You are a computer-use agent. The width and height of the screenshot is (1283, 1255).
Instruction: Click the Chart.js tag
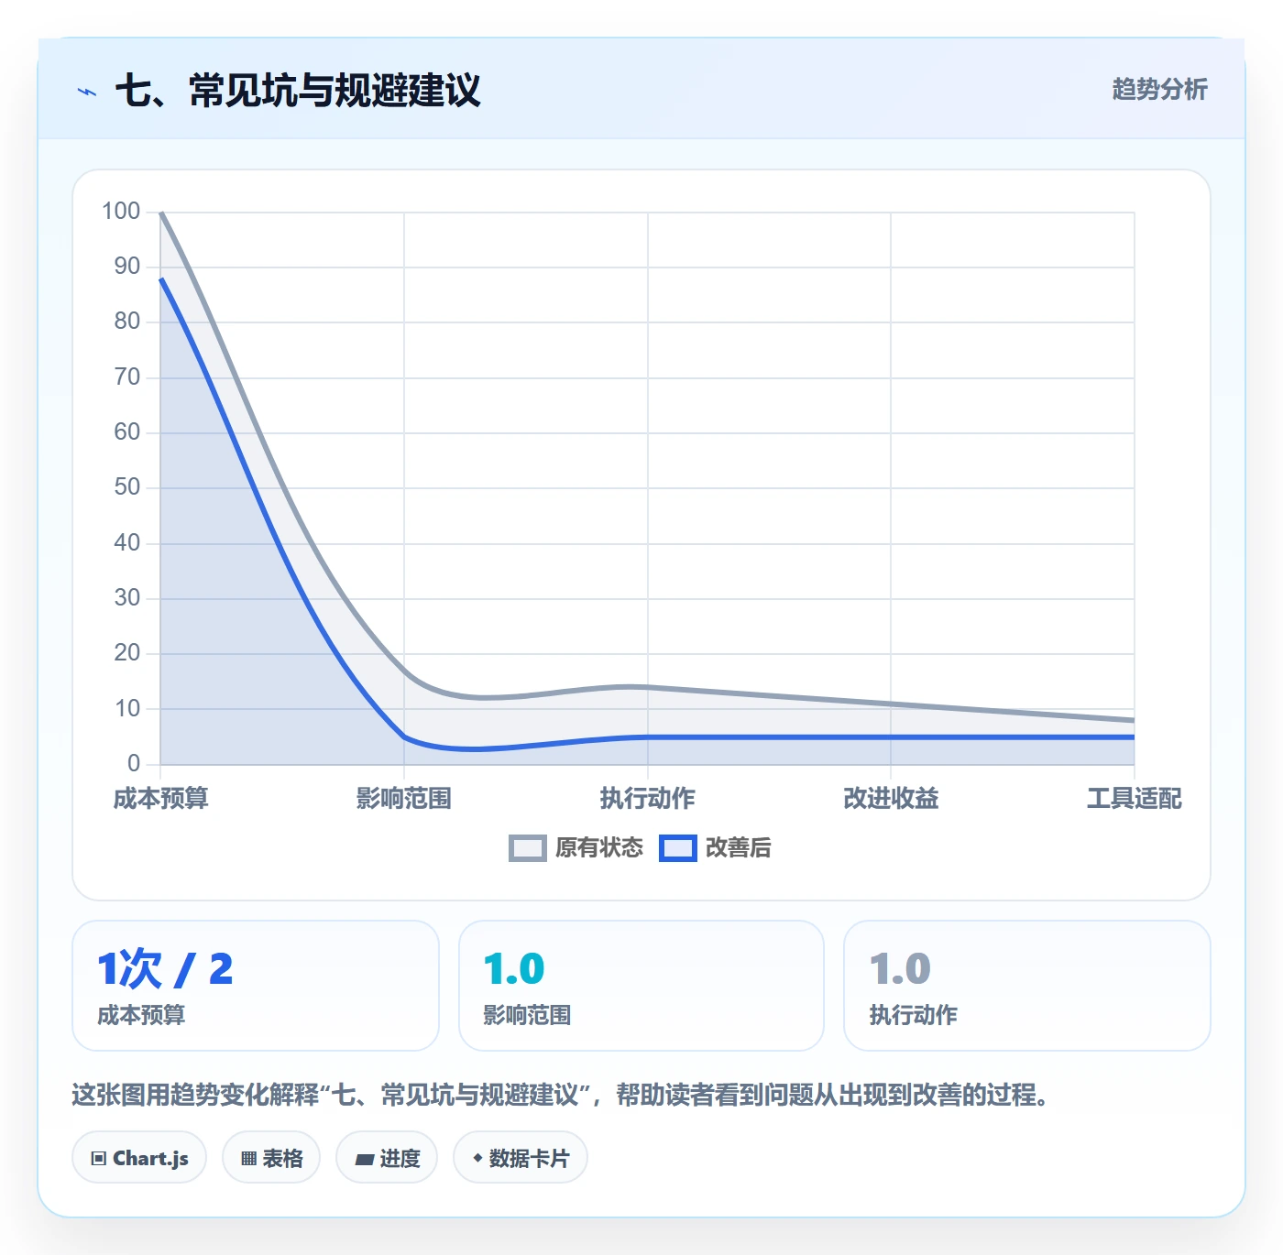(x=139, y=1158)
